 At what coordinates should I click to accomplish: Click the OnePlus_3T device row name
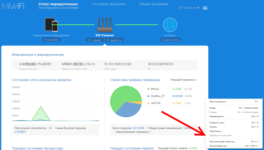[158, 96]
